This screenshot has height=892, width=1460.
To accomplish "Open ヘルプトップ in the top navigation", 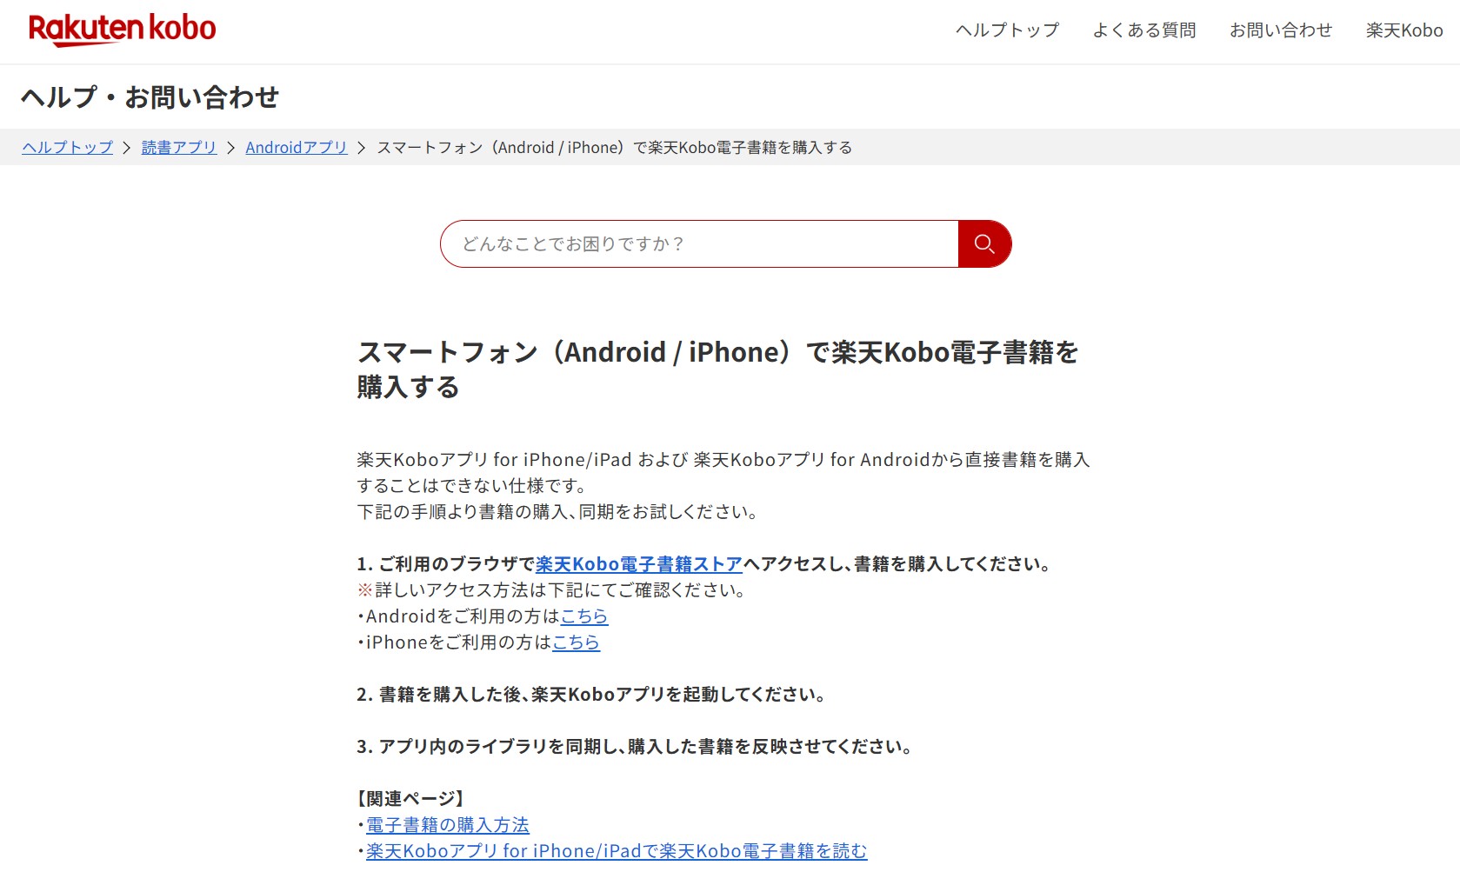I will [x=1007, y=30].
